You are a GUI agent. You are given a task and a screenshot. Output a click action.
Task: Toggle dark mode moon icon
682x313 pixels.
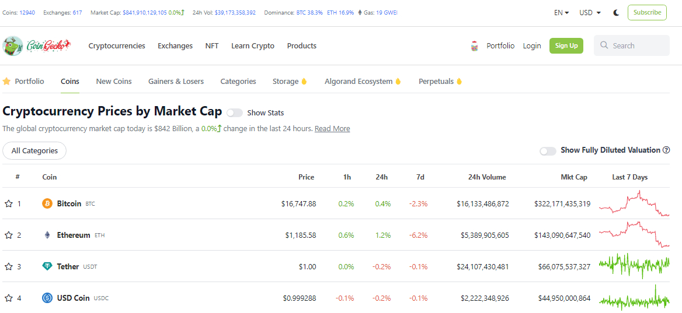tap(616, 13)
